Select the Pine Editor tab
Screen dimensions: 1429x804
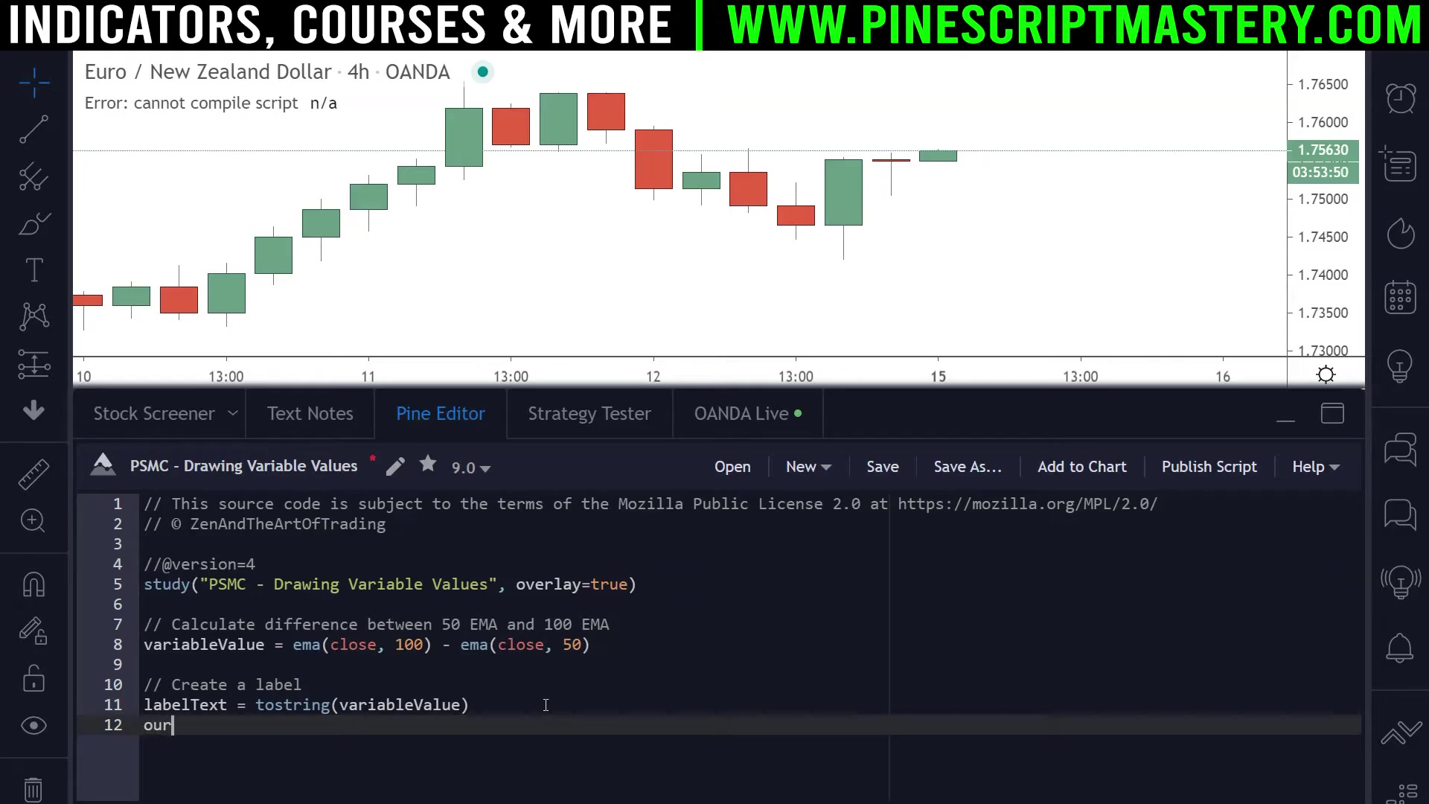[x=441, y=414]
